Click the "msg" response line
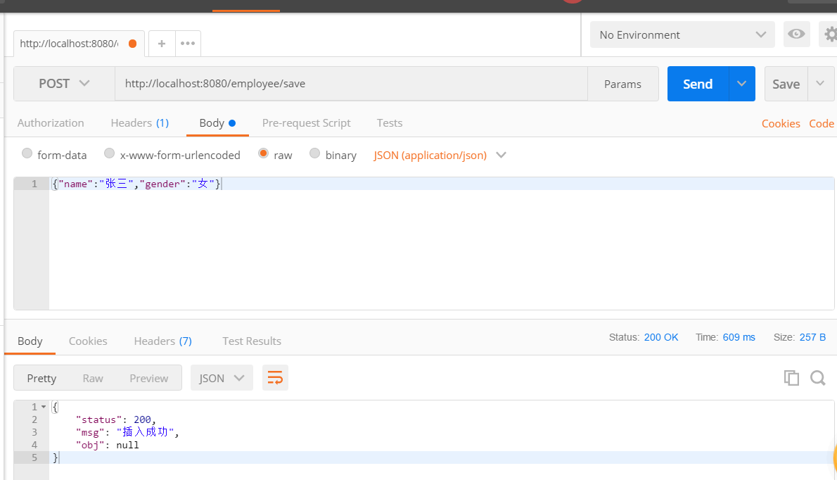Screen dimensions: 837x480 click(x=127, y=432)
